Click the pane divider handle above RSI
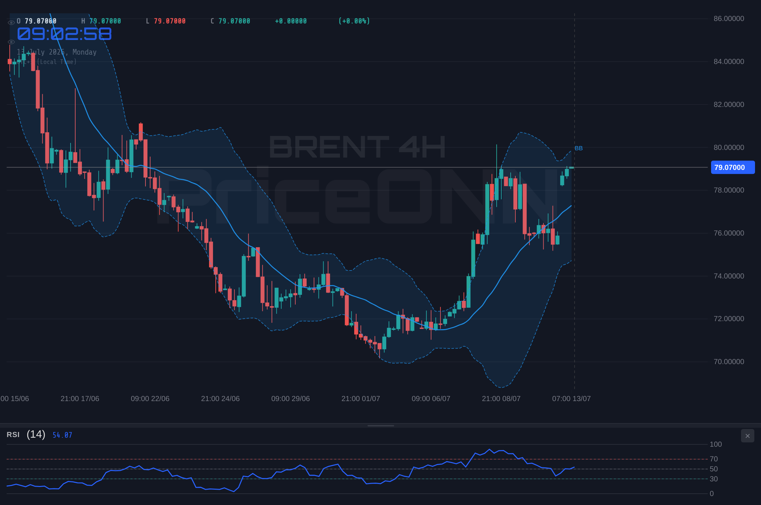Image resolution: width=761 pixels, height=505 pixels. (381, 425)
